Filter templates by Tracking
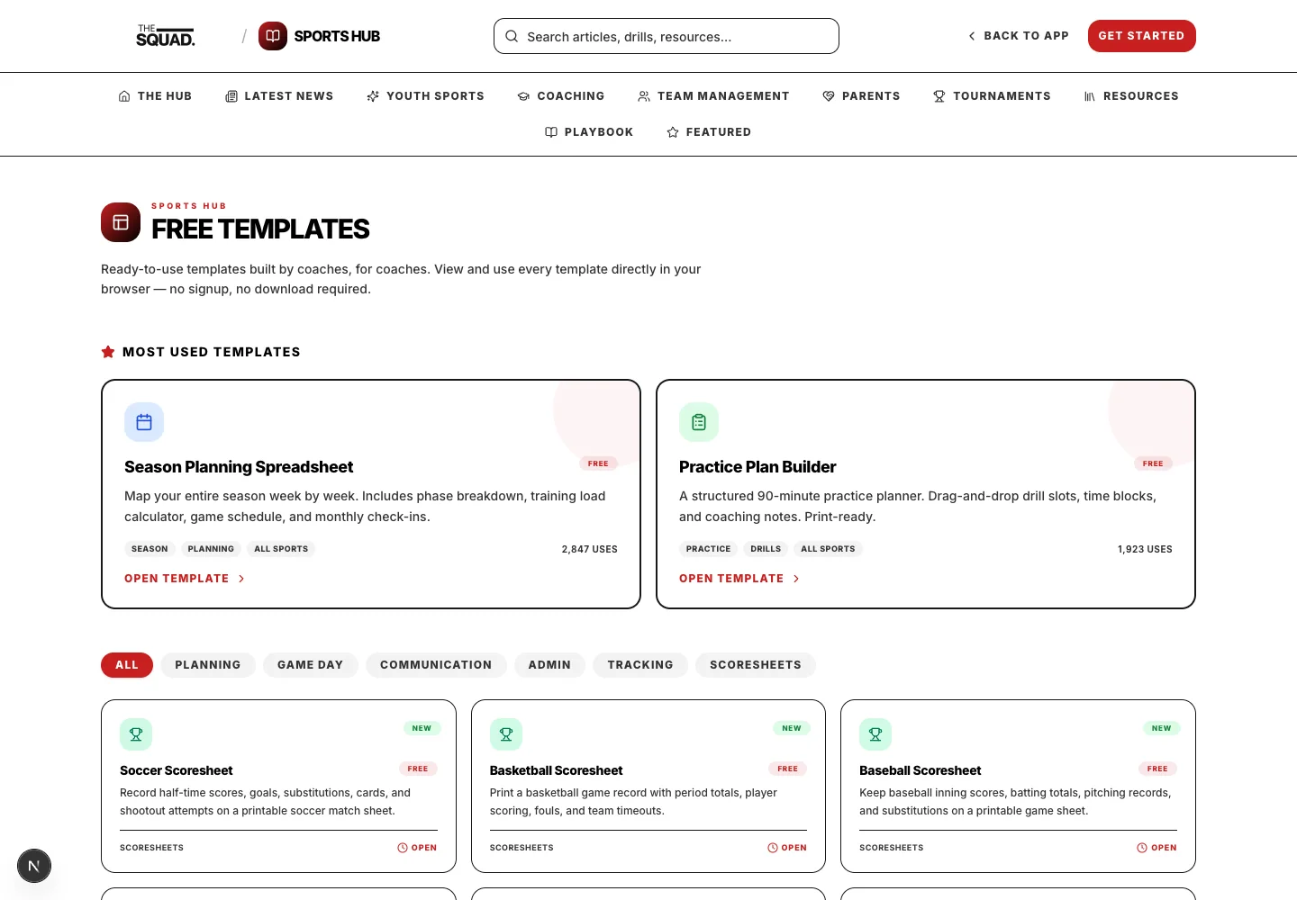The height and width of the screenshot is (900, 1297). click(640, 665)
